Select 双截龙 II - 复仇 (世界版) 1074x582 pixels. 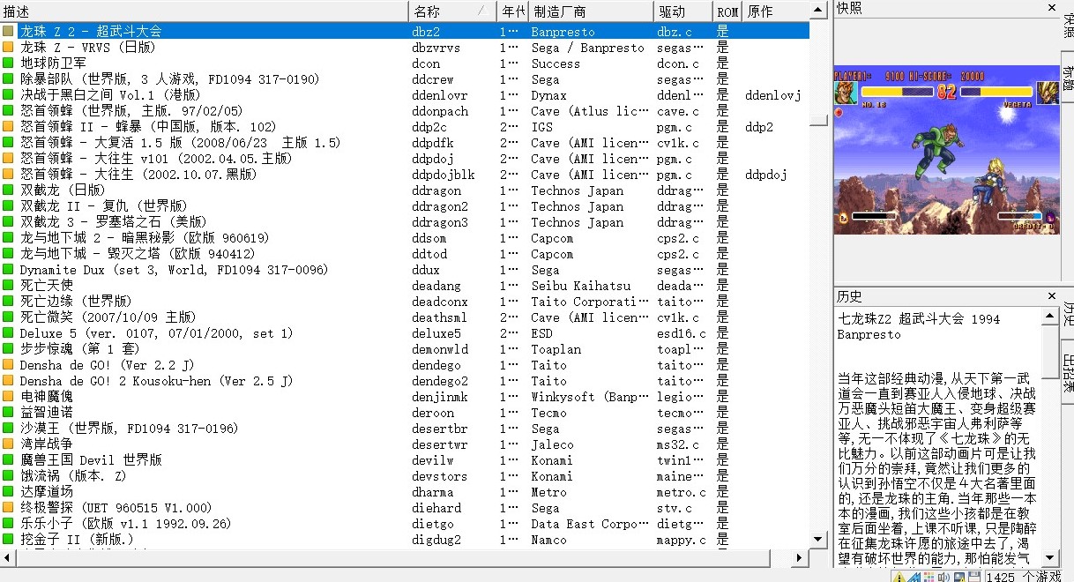[x=405, y=206]
